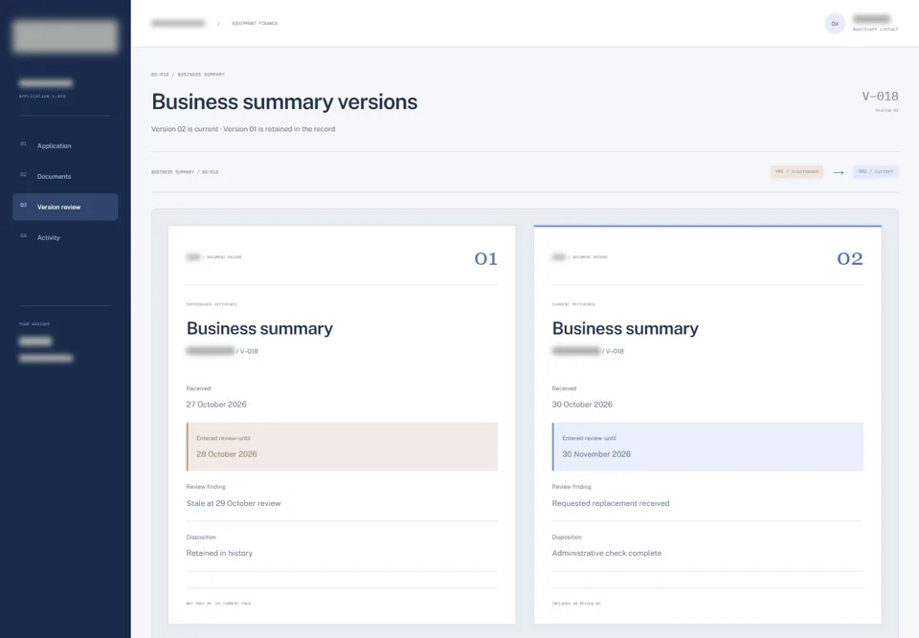
Task: Click the "Applicant contact" label
Action: tap(875, 29)
